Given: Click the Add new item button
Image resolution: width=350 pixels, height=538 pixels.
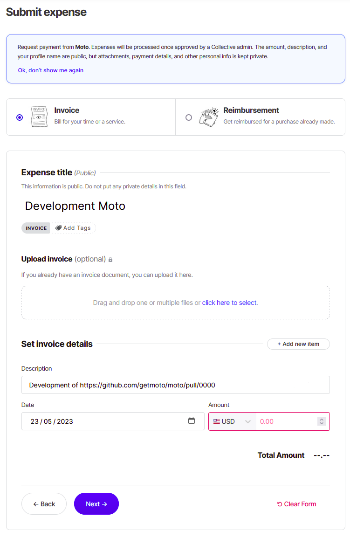Looking at the screenshot, I should pos(298,344).
